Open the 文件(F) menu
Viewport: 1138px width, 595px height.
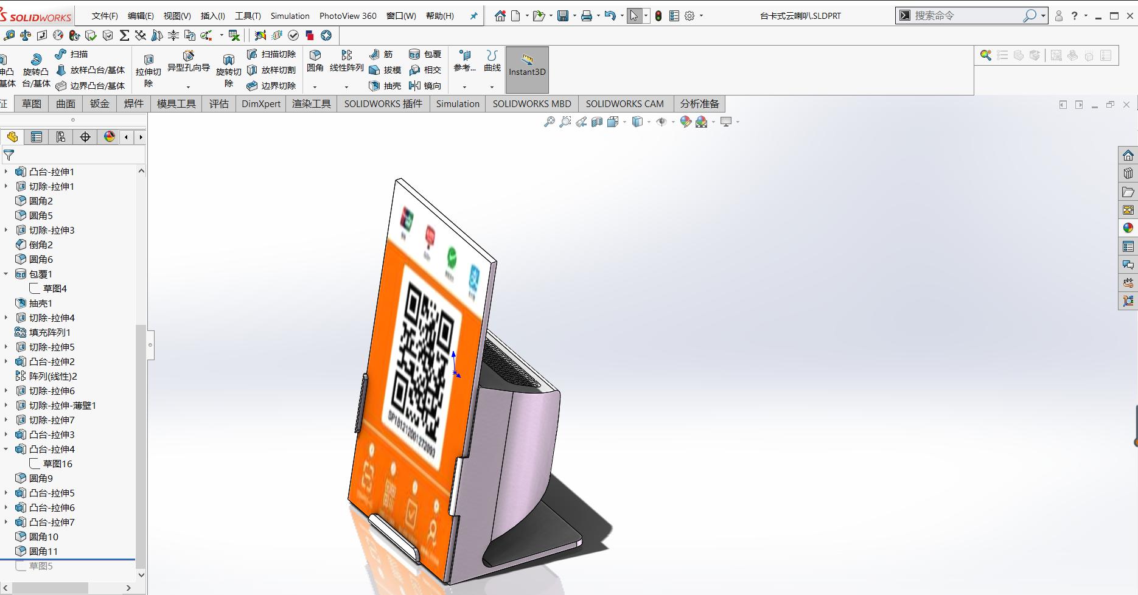pos(105,16)
